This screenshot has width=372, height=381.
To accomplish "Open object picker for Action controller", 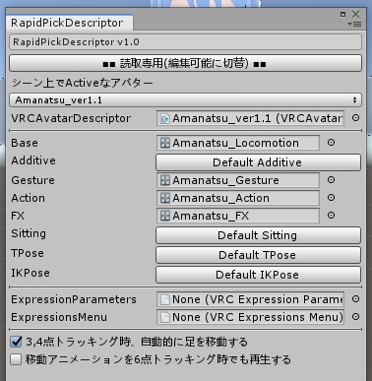I will pos(332,198).
